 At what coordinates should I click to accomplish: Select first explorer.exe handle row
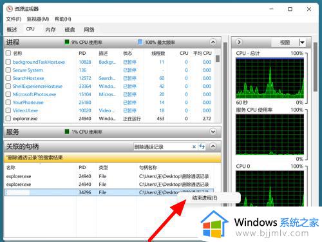[109, 176]
